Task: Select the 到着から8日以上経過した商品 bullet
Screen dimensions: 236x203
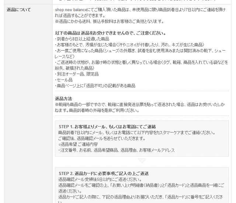Action: 82,39
